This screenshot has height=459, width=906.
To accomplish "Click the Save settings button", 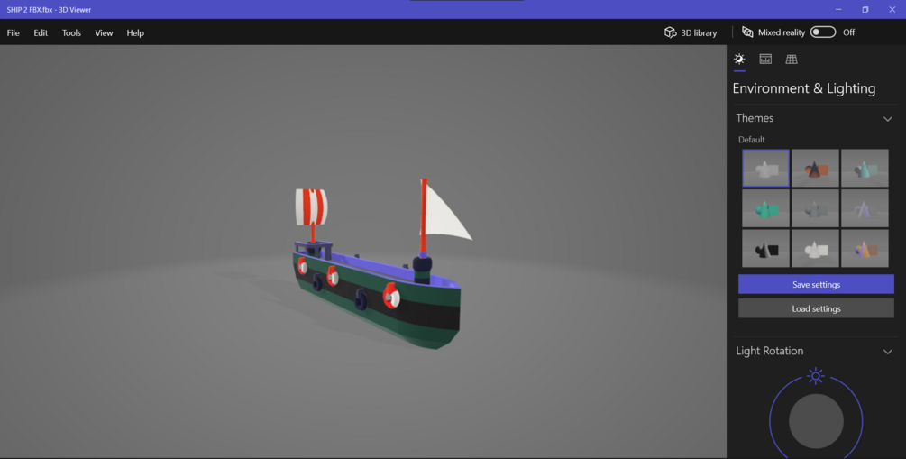I will tap(816, 284).
